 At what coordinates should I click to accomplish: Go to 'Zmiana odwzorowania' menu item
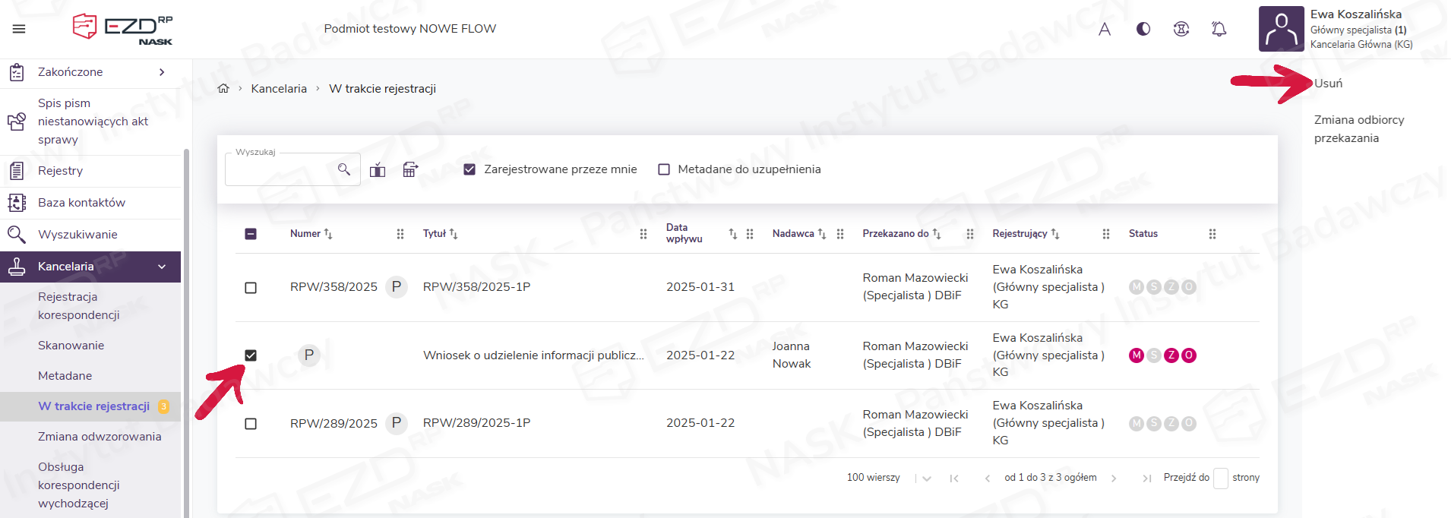coord(100,437)
